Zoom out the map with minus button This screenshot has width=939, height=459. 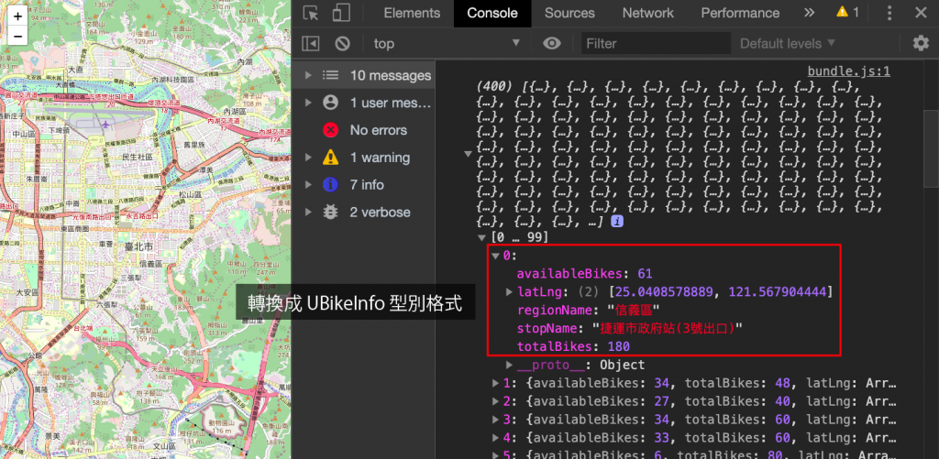(17, 36)
